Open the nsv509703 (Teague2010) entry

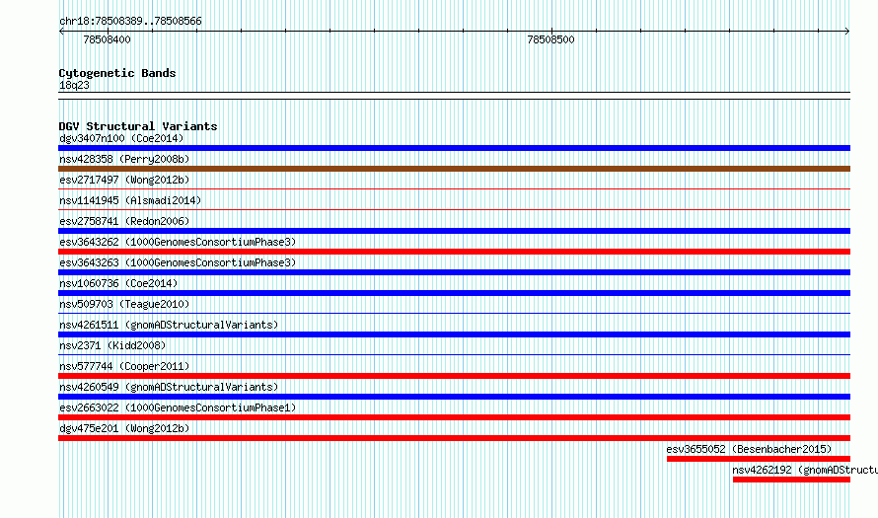(x=124, y=304)
